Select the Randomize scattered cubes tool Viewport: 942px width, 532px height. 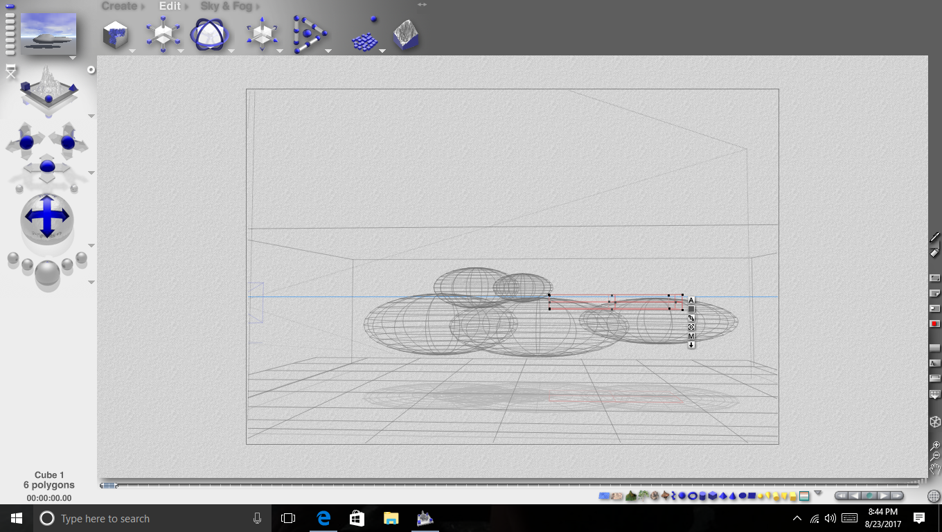pyautogui.click(x=364, y=36)
